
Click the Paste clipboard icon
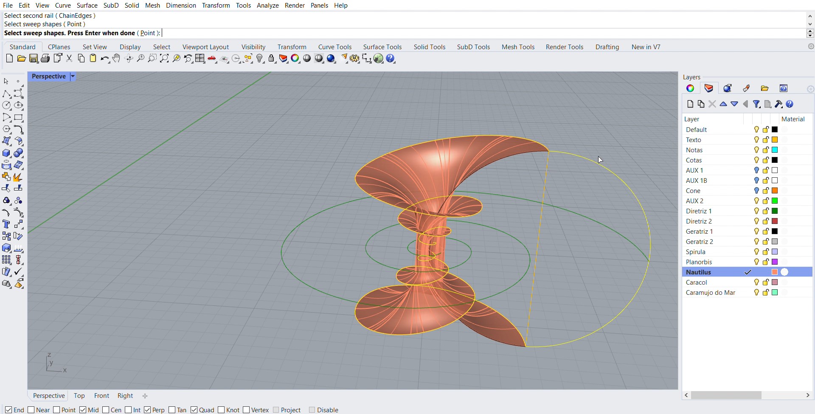pyautogui.click(x=93, y=59)
